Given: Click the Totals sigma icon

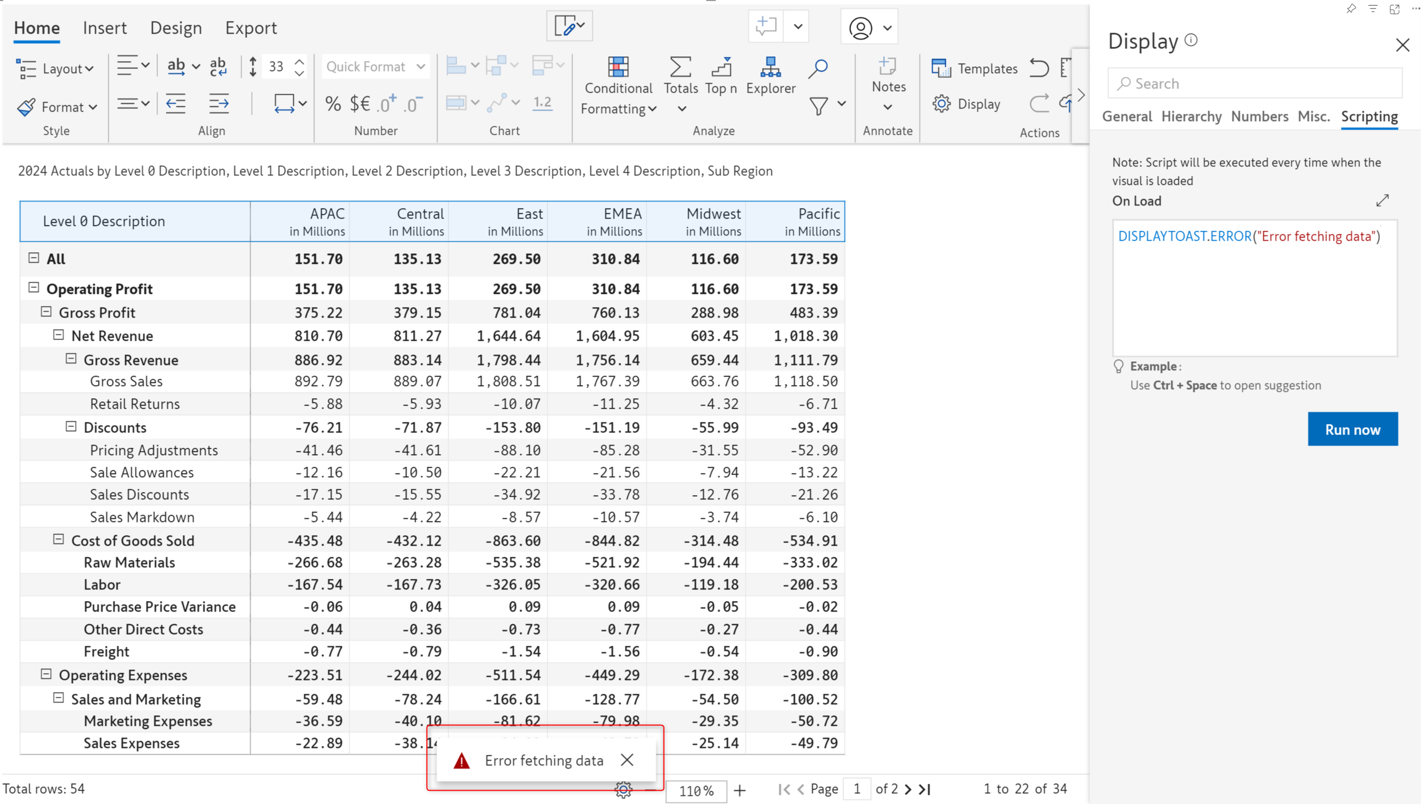Looking at the screenshot, I should pos(680,67).
